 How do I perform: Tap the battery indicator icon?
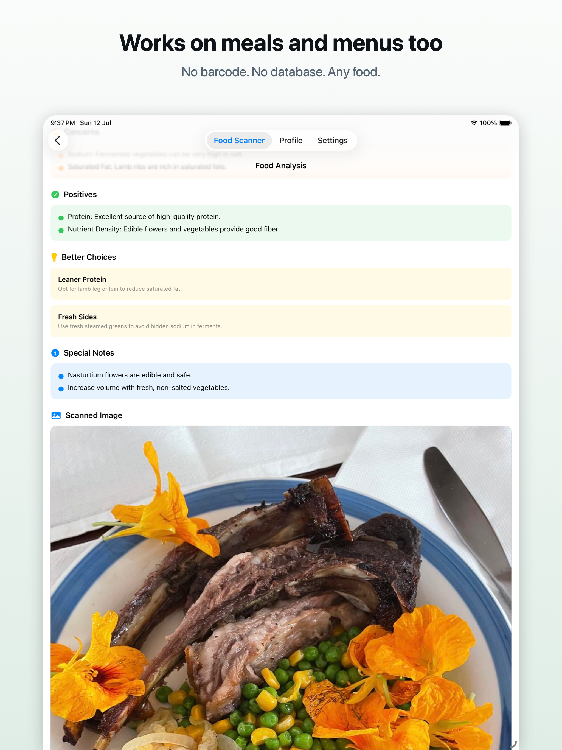505,123
